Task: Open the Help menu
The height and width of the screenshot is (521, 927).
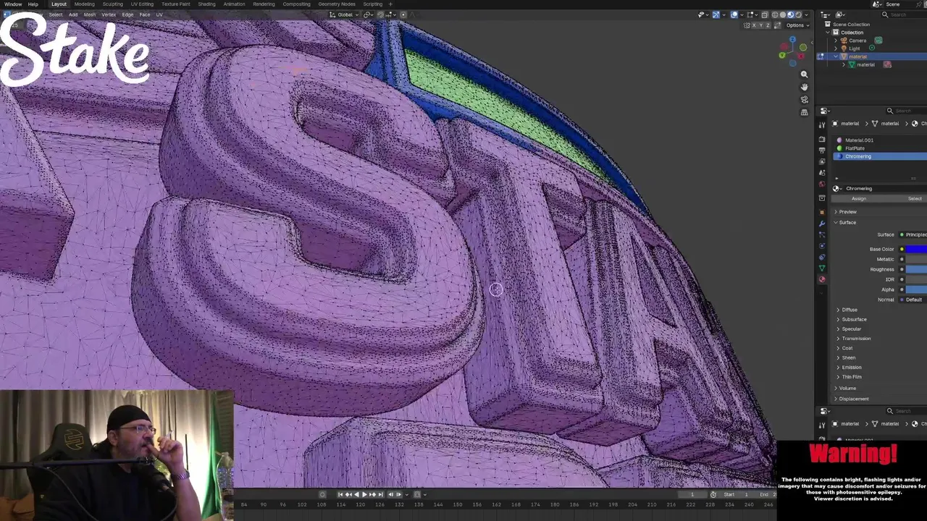Action: point(33,4)
